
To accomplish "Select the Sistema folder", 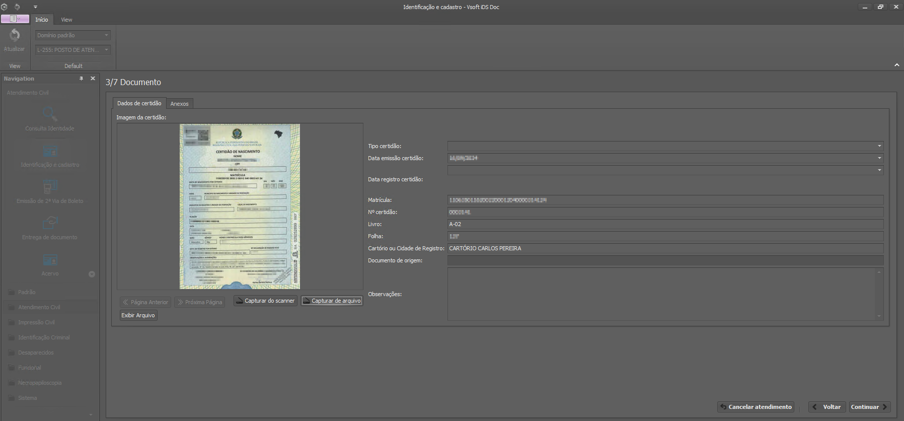I will click(x=28, y=398).
